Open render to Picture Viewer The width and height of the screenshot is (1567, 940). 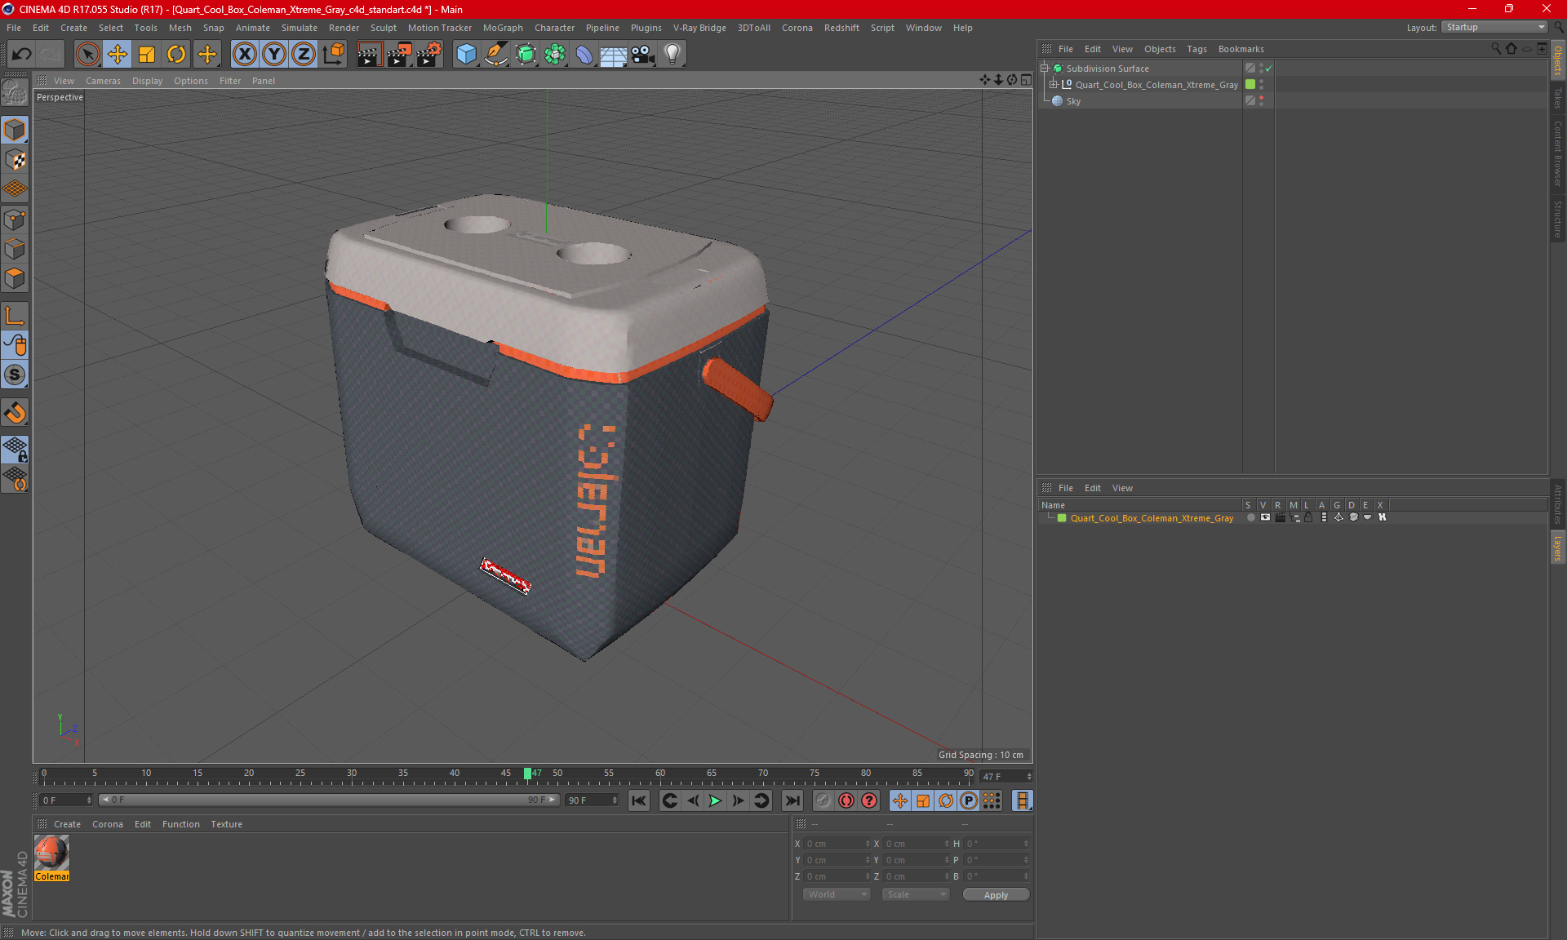[399, 55]
